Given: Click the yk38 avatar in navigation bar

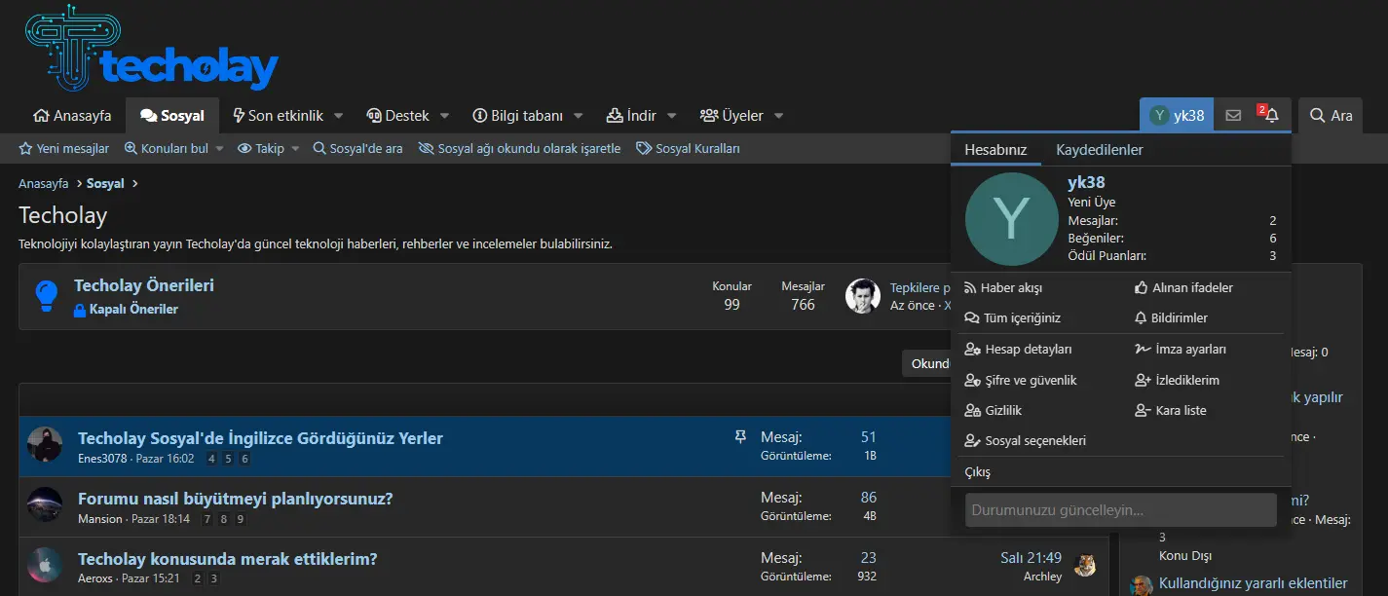Looking at the screenshot, I should tap(1159, 116).
